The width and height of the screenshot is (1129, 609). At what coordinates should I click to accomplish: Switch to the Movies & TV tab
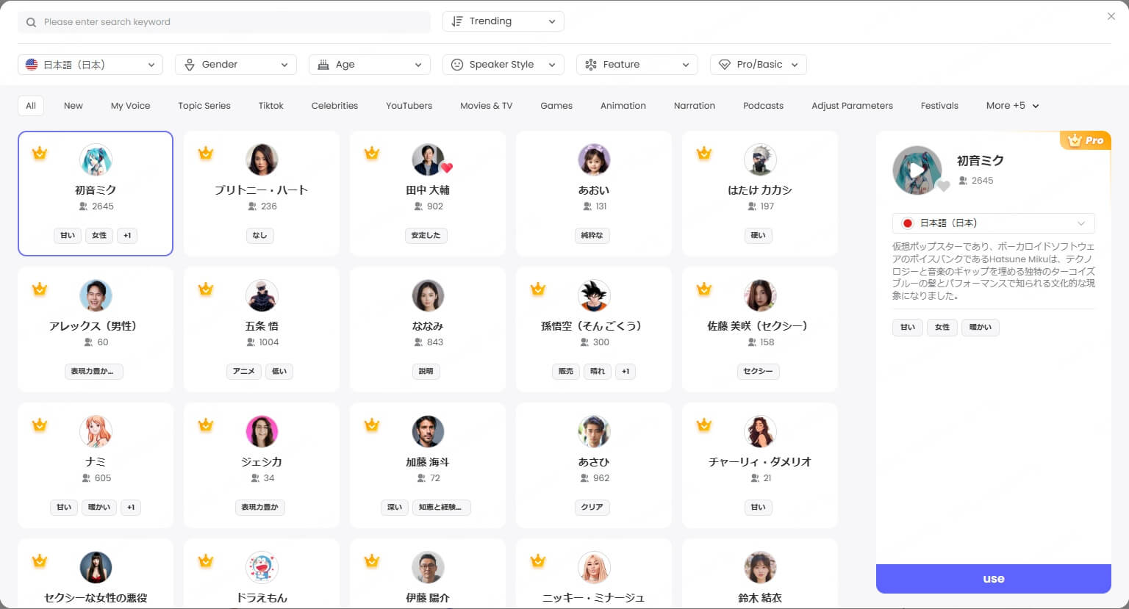pyautogui.click(x=486, y=106)
